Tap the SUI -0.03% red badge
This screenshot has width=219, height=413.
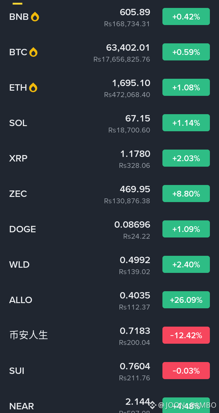[x=186, y=371]
